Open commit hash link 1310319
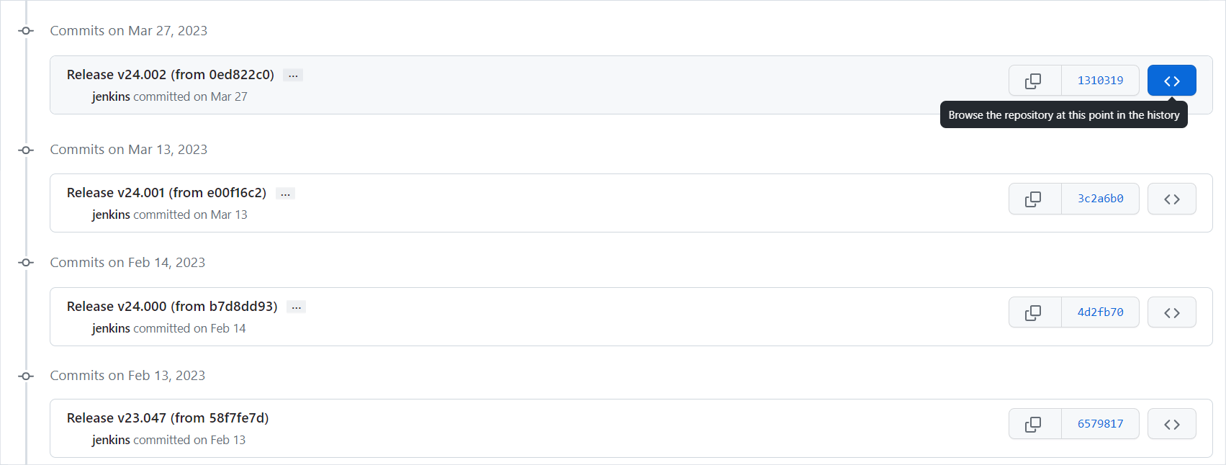This screenshot has height=465, width=1226. (1100, 81)
